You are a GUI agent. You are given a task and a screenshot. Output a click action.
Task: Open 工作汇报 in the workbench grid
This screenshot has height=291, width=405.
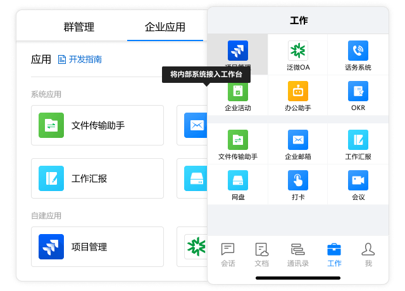(x=358, y=140)
